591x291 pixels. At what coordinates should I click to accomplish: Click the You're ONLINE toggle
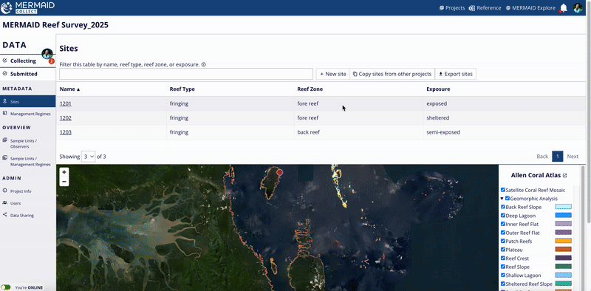[x=6, y=287]
